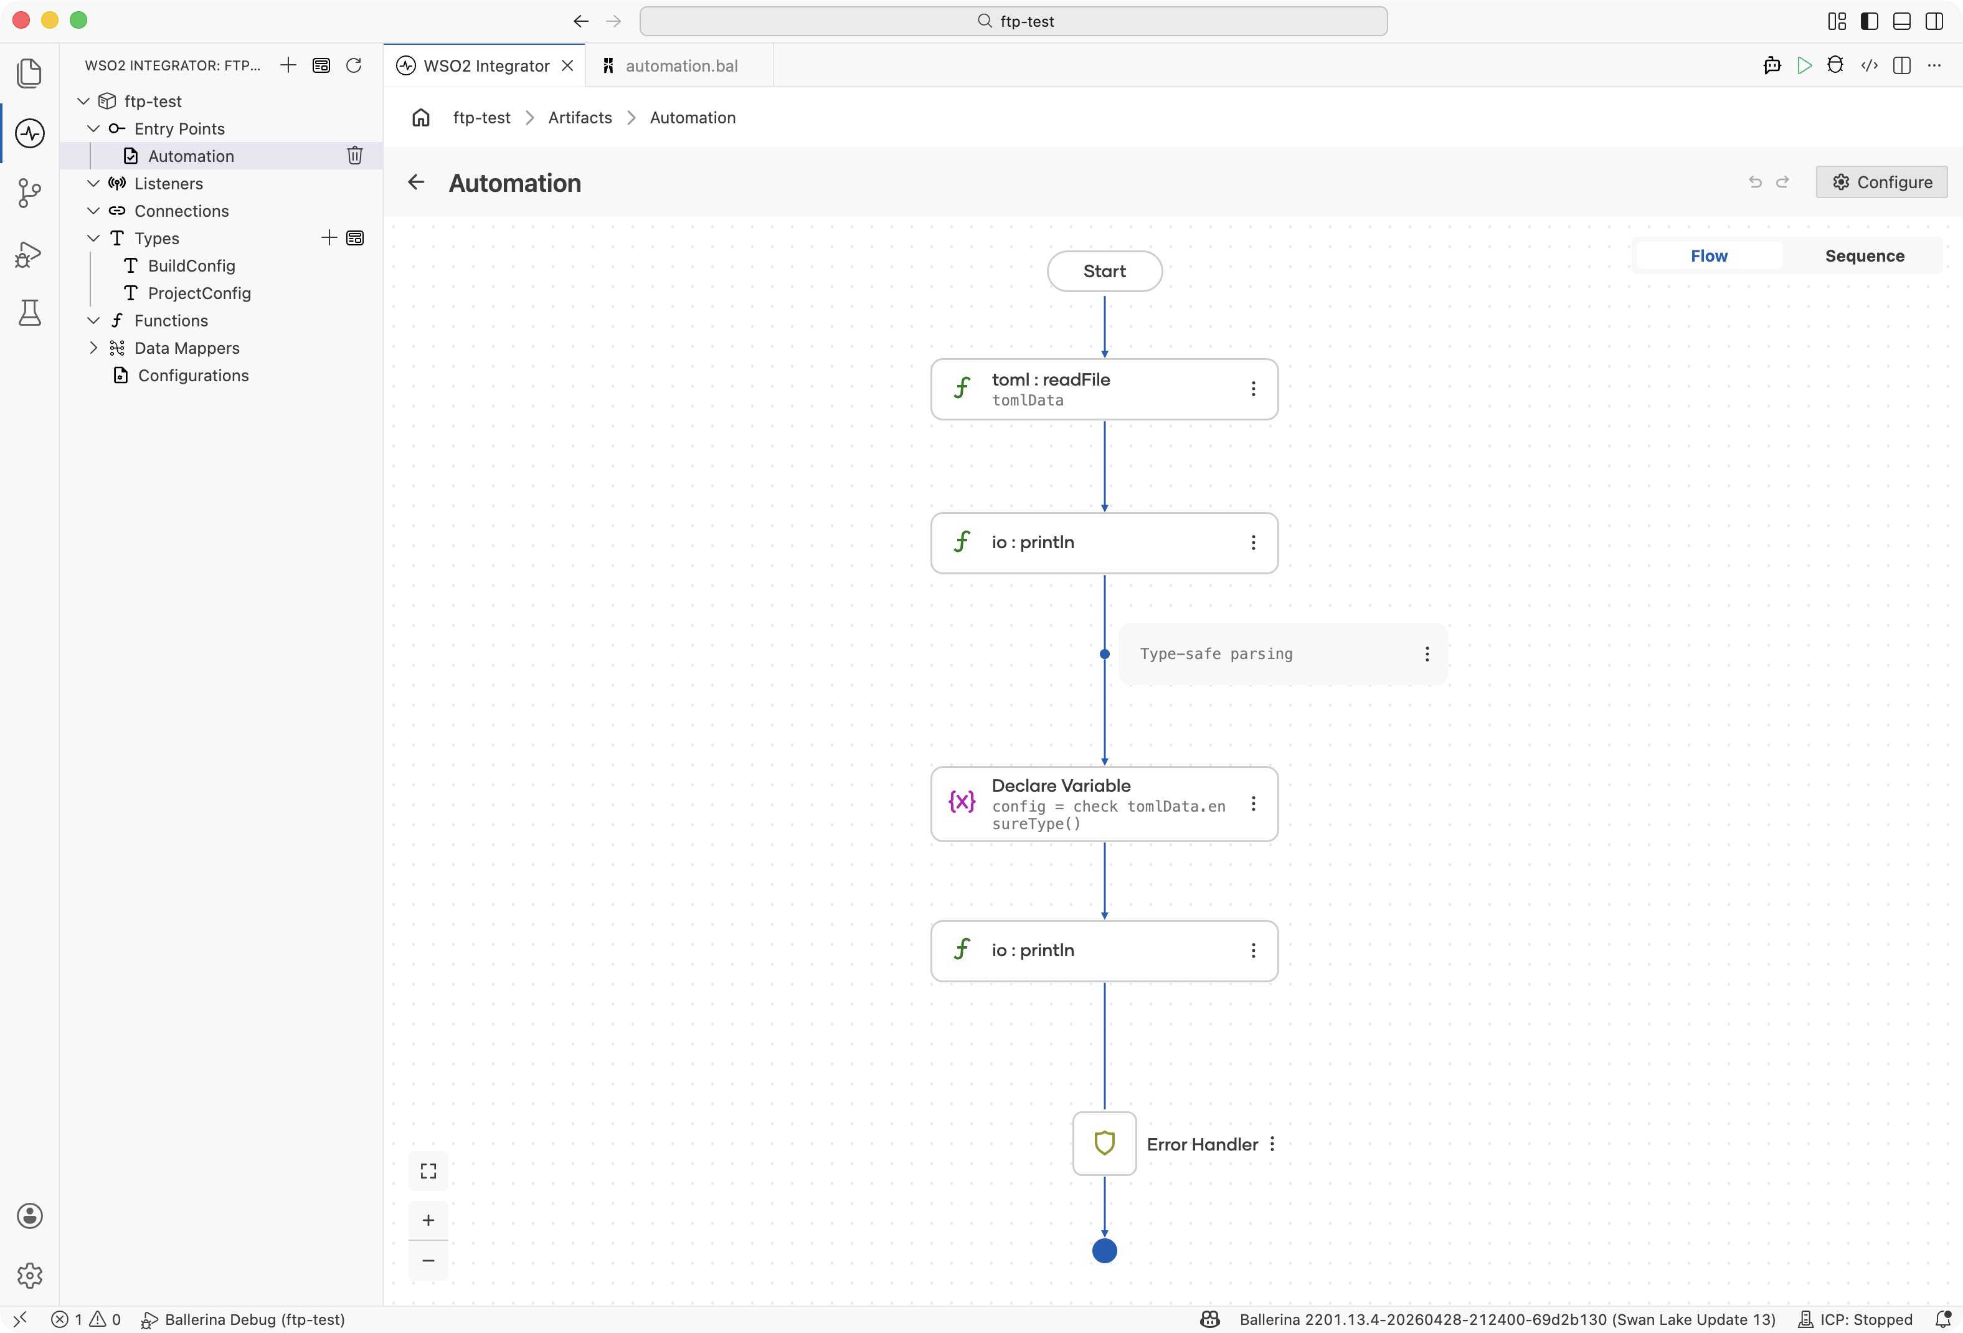Switch diagram to Sequence view
The width and height of the screenshot is (1963, 1333).
point(1864,256)
